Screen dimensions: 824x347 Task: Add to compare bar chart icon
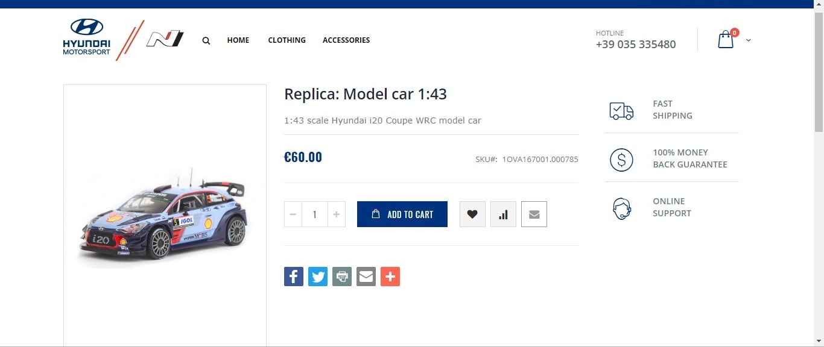[503, 214]
